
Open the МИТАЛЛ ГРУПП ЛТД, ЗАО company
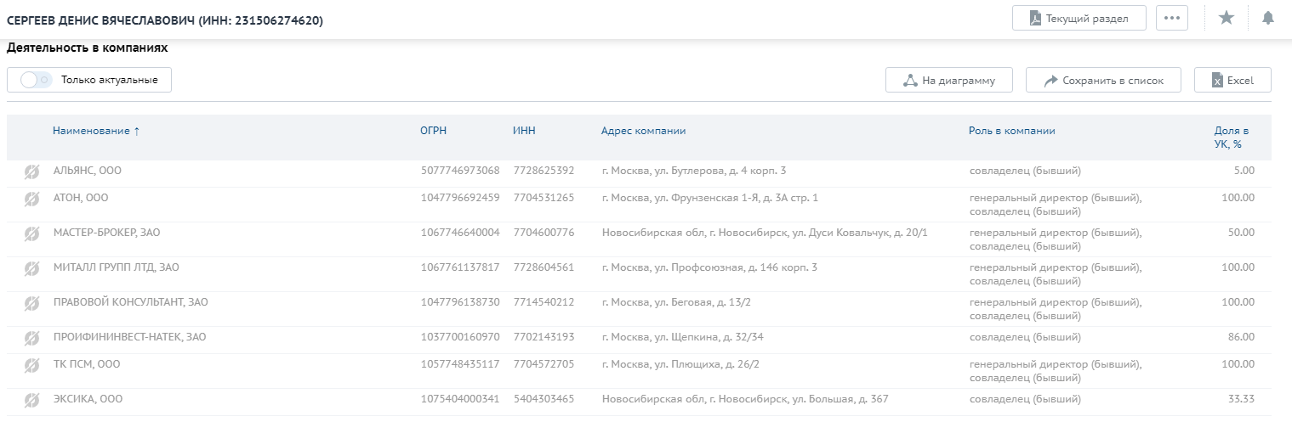click(x=116, y=267)
